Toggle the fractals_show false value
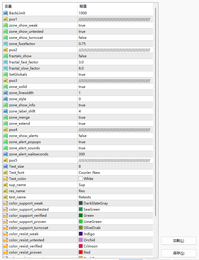The width and height of the screenshot is (199, 260). (115, 56)
